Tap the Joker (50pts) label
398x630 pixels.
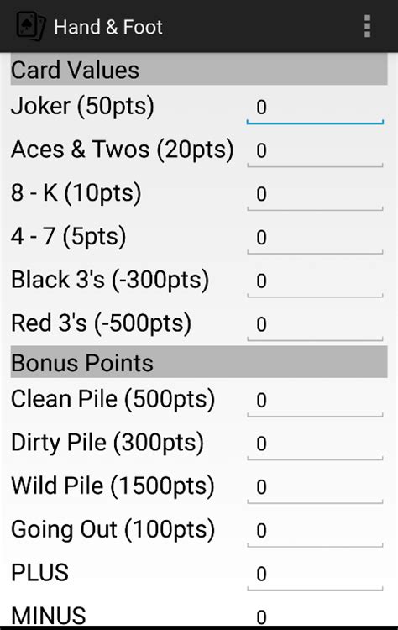[82, 107]
